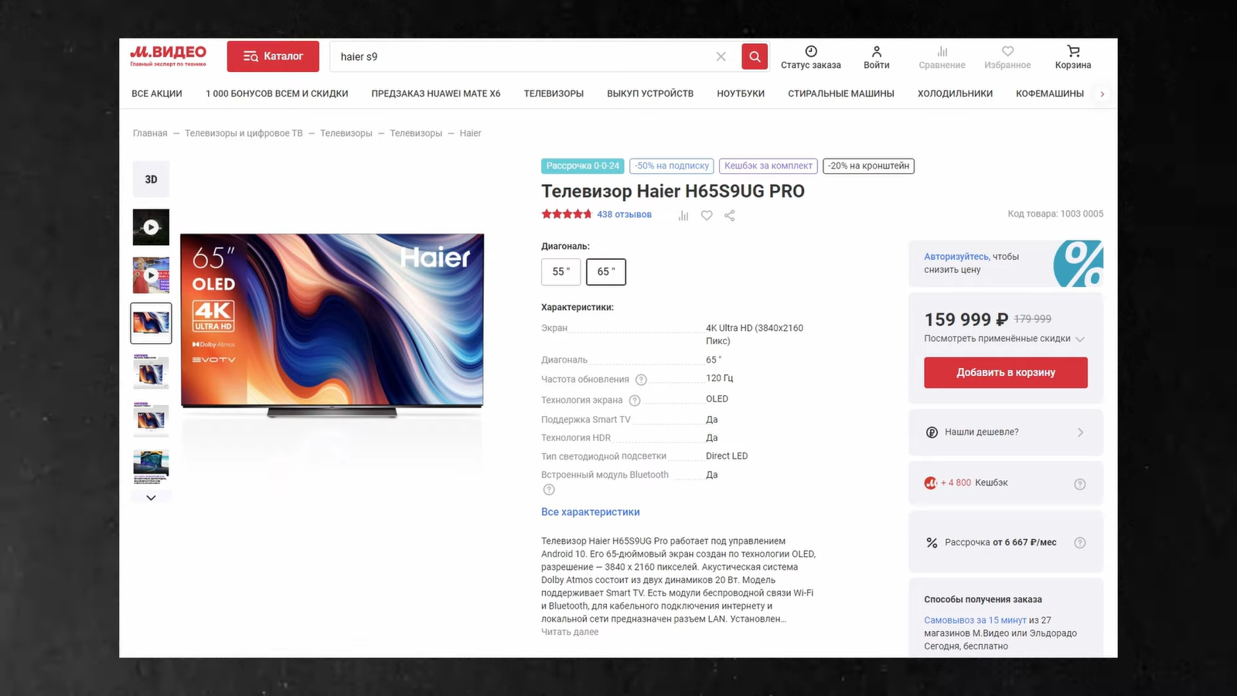Image resolution: width=1237 pixels, height=696 pixels.
Task: Share the product via share icon
Action: 729,216
